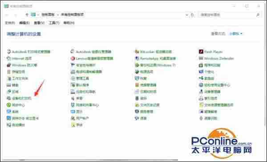The height and width of the screenshot is (162, 267).
Task: Open 管理工具
Action: (80, 79)
